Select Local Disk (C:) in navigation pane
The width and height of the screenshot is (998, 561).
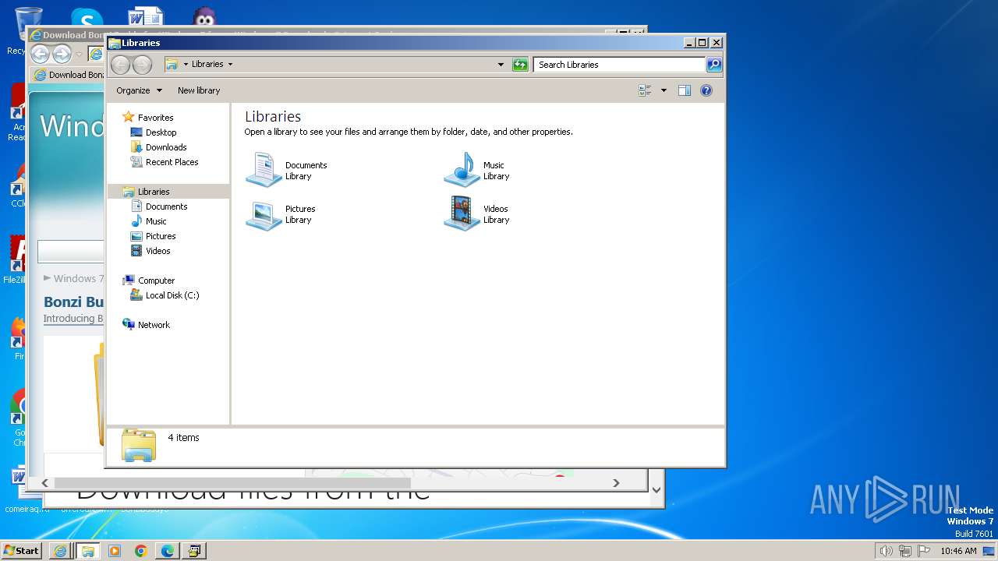pyautogui.click(x=165, y=295)
